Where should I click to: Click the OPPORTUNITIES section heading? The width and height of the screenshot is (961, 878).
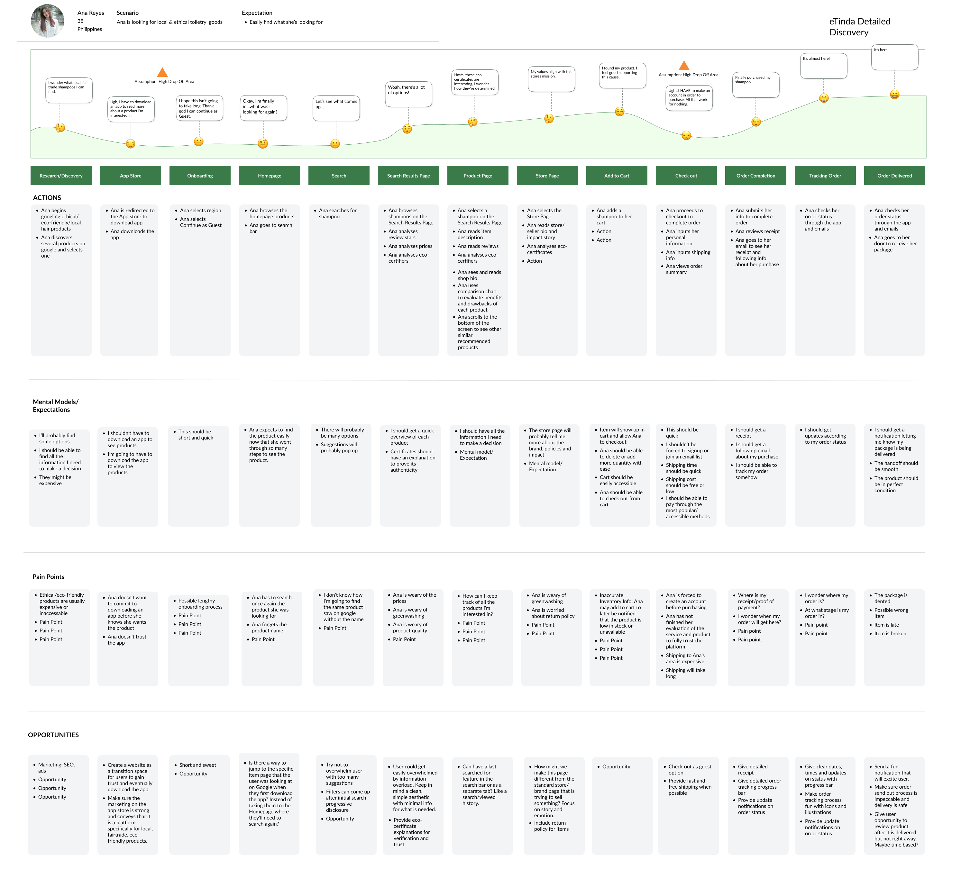(x=53, y=735)
